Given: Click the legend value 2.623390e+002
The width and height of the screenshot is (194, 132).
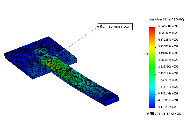Looking at the screenshot, I should (x=168, y=67).
